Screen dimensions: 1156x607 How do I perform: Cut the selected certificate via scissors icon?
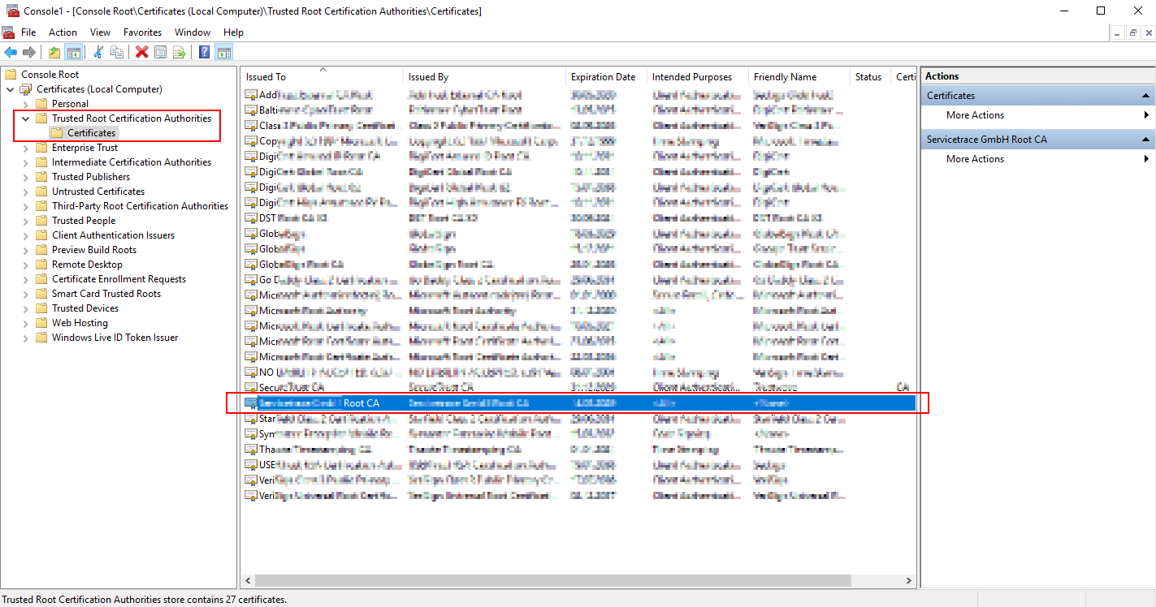point(97,51)
